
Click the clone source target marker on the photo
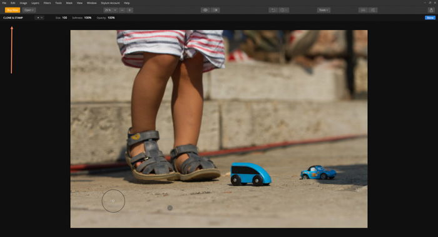(x=170, y=208)
